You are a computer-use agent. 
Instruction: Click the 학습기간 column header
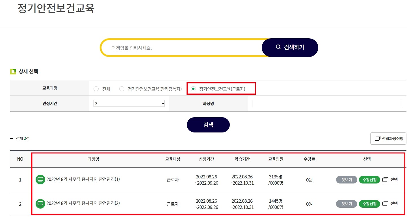click(242, 159)
